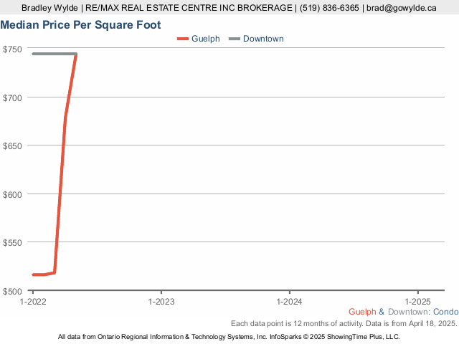The width and height of the screenshot is (459, 344).
Task: Click the Median Price Per Square Foot title
Action: [80, 25]
